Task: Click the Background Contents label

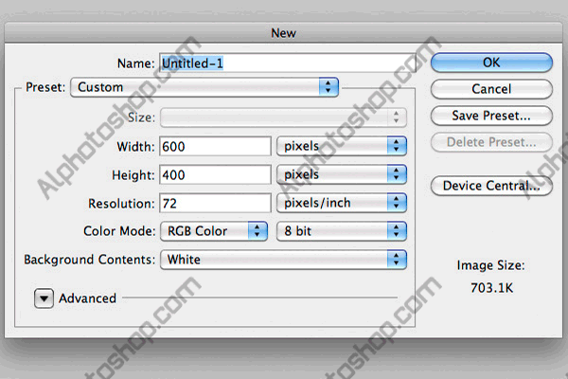Action: [x=90, y=260]
